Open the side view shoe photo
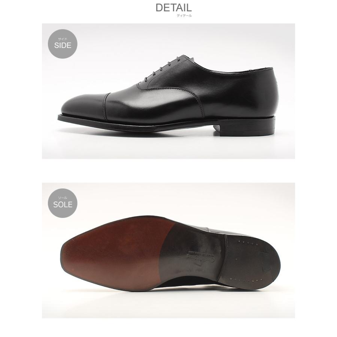This screenshot has width=337, height=337. tap(168, 91)
